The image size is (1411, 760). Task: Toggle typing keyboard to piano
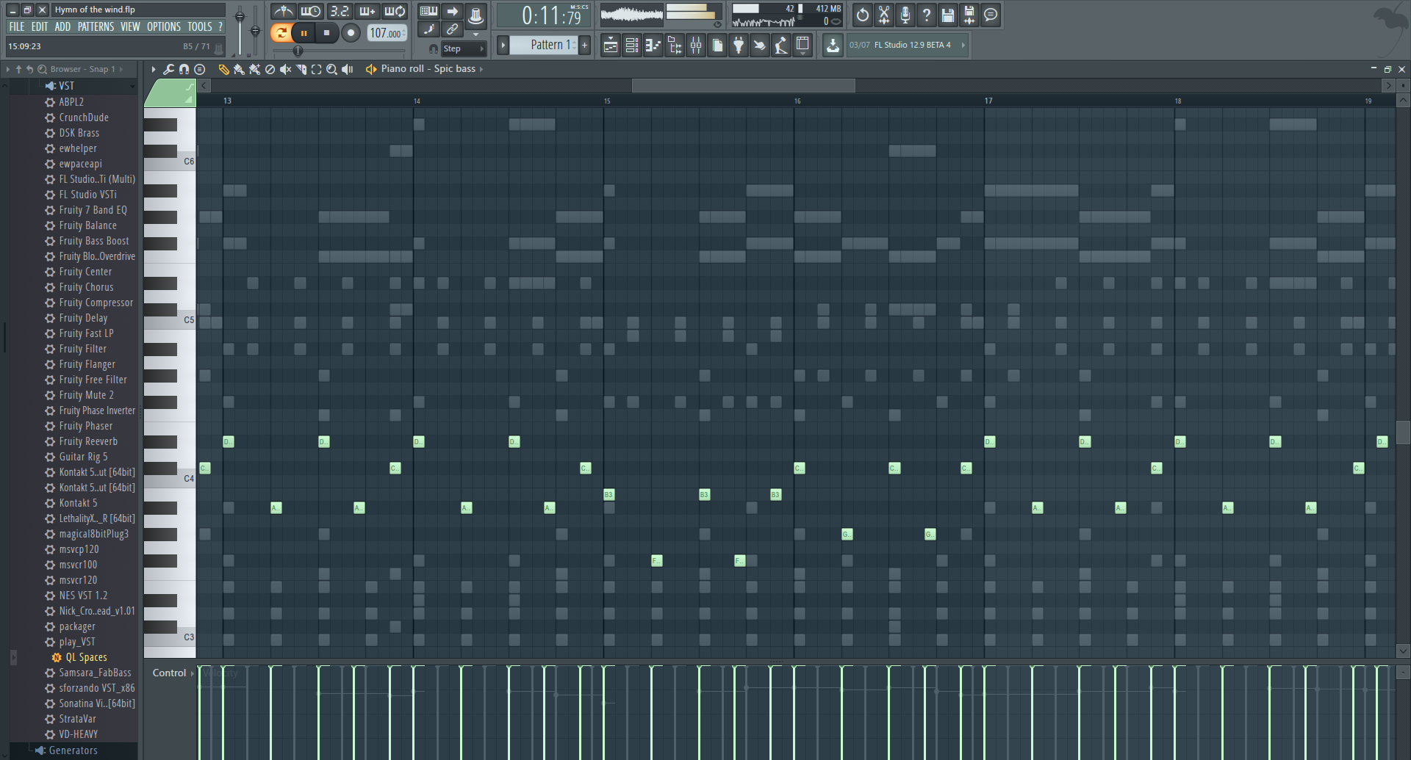[428, 11]
